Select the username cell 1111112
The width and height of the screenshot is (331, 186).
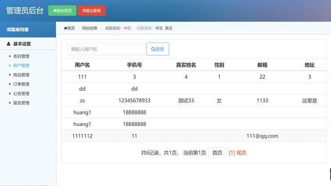pos(82,136)
